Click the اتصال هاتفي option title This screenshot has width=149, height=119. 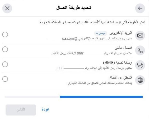pos(123,48)
